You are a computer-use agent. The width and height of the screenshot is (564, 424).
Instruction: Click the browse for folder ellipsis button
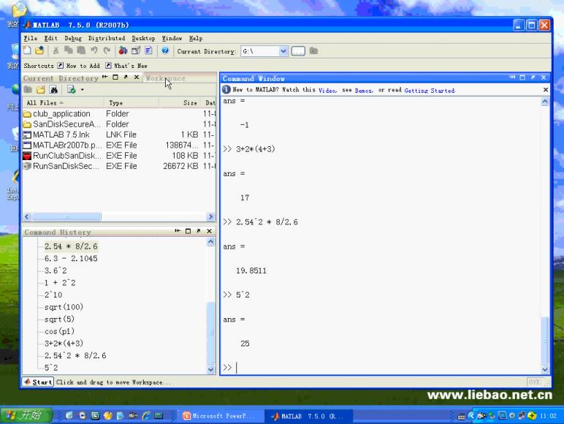coord(298,51)
